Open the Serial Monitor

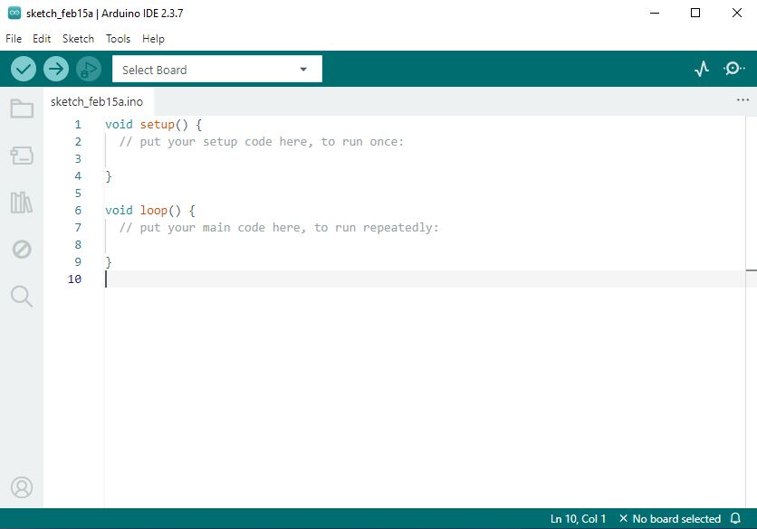pos(734,68)
